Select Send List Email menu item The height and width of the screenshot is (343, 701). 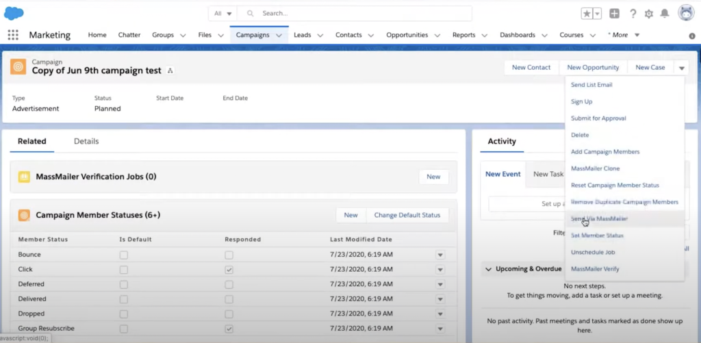point(591,84)
